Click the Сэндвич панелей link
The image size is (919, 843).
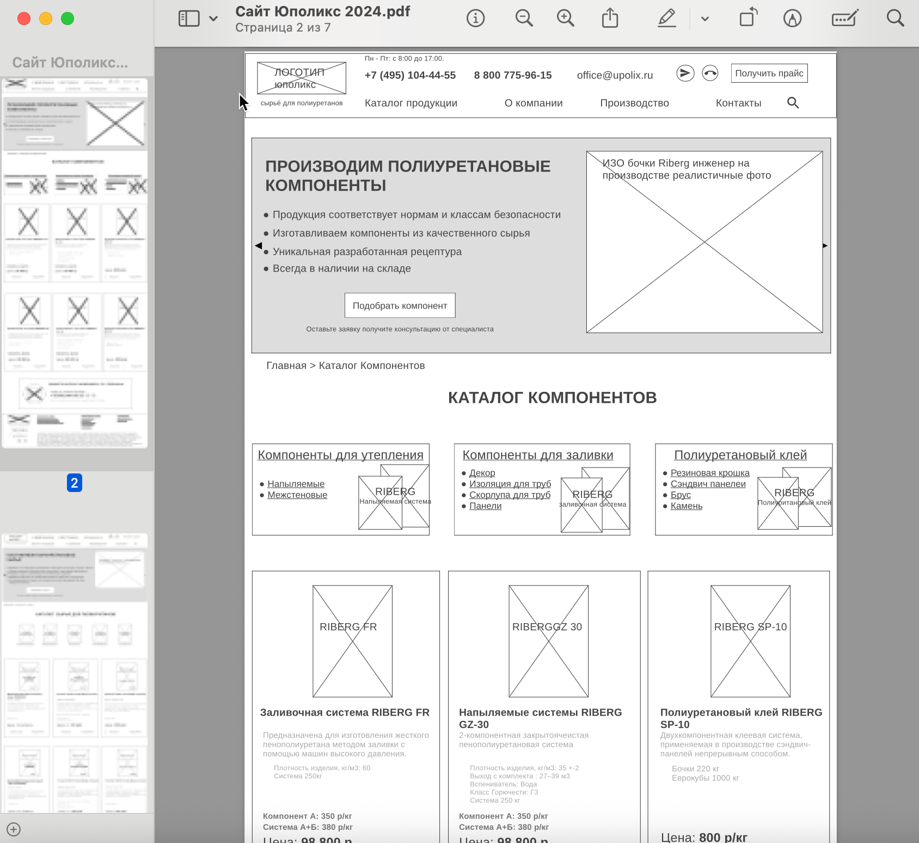(708, 484)
